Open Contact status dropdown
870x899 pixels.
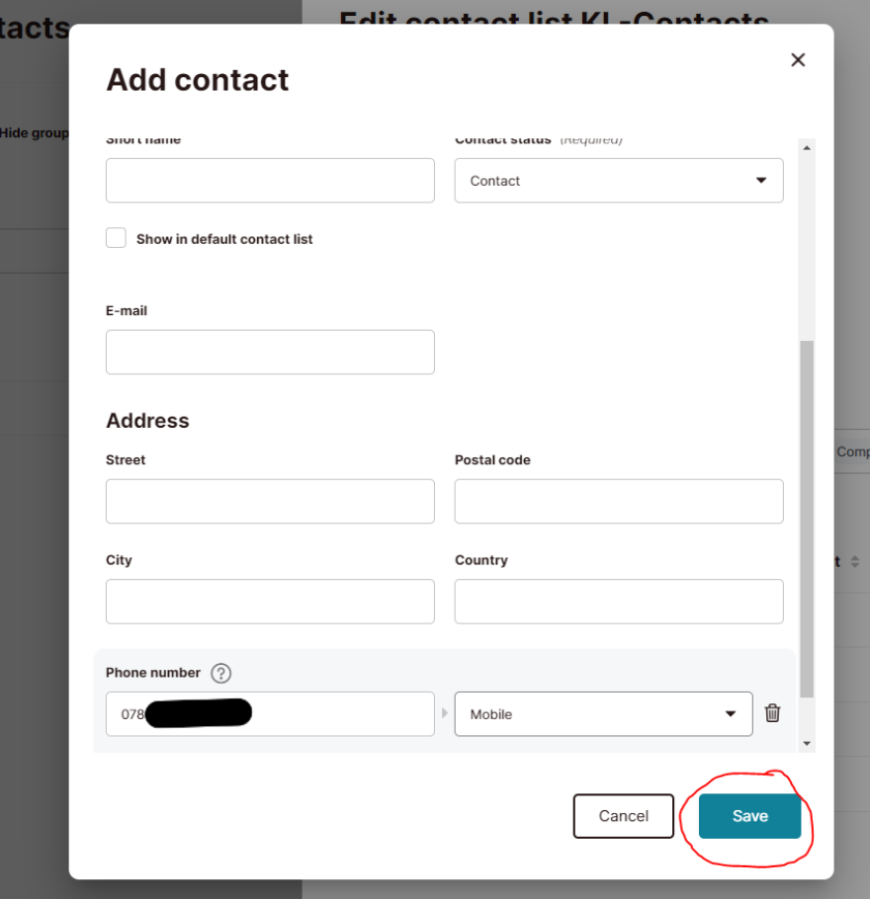[x=619, y=181]
